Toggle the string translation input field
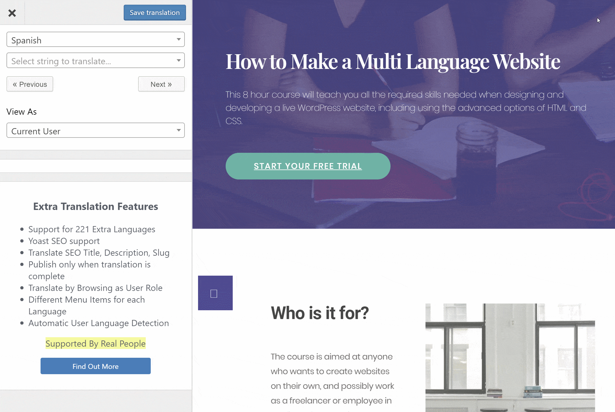The width and height of the screenshot is (615, 412). point(95,60)
